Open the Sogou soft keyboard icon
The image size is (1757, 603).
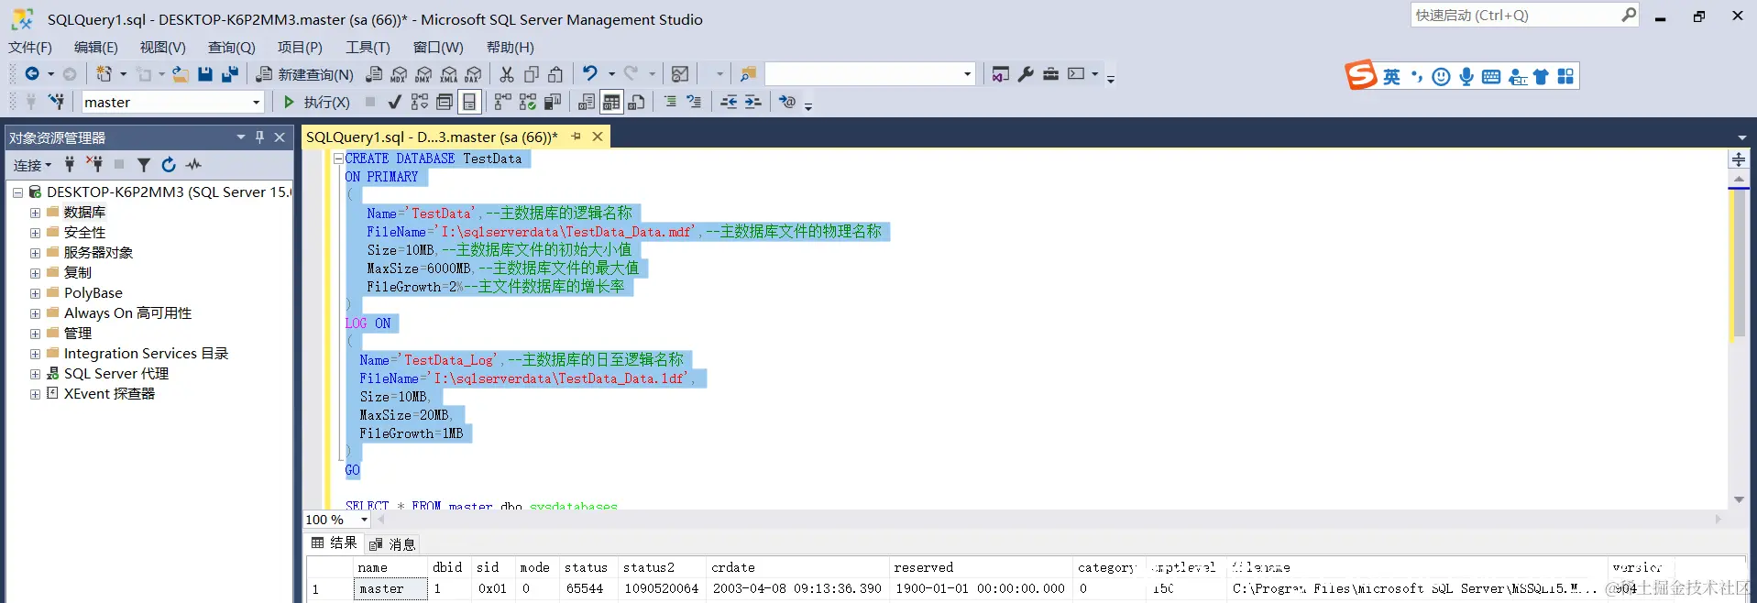[x=1491, y=77]
